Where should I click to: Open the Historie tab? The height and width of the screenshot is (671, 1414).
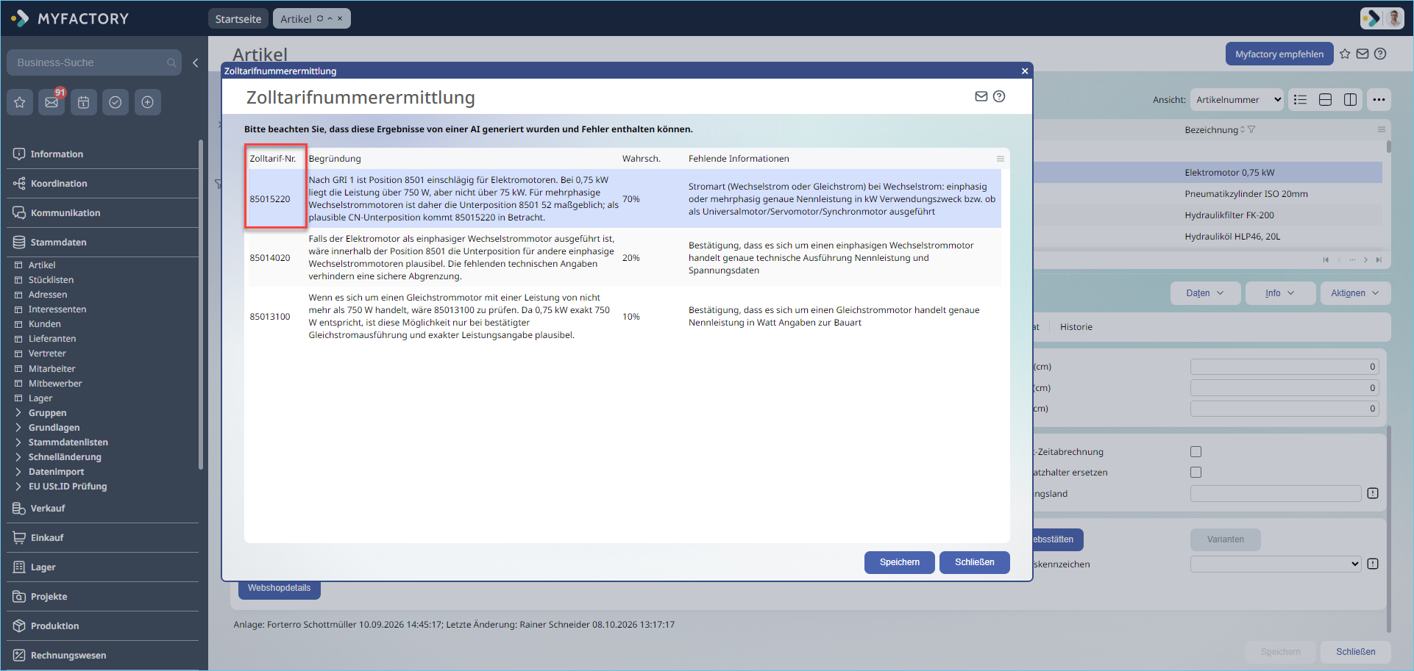pos(1076,327)
